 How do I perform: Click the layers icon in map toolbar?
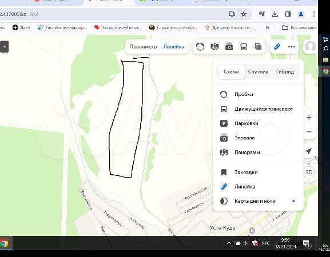coord(258,47)
